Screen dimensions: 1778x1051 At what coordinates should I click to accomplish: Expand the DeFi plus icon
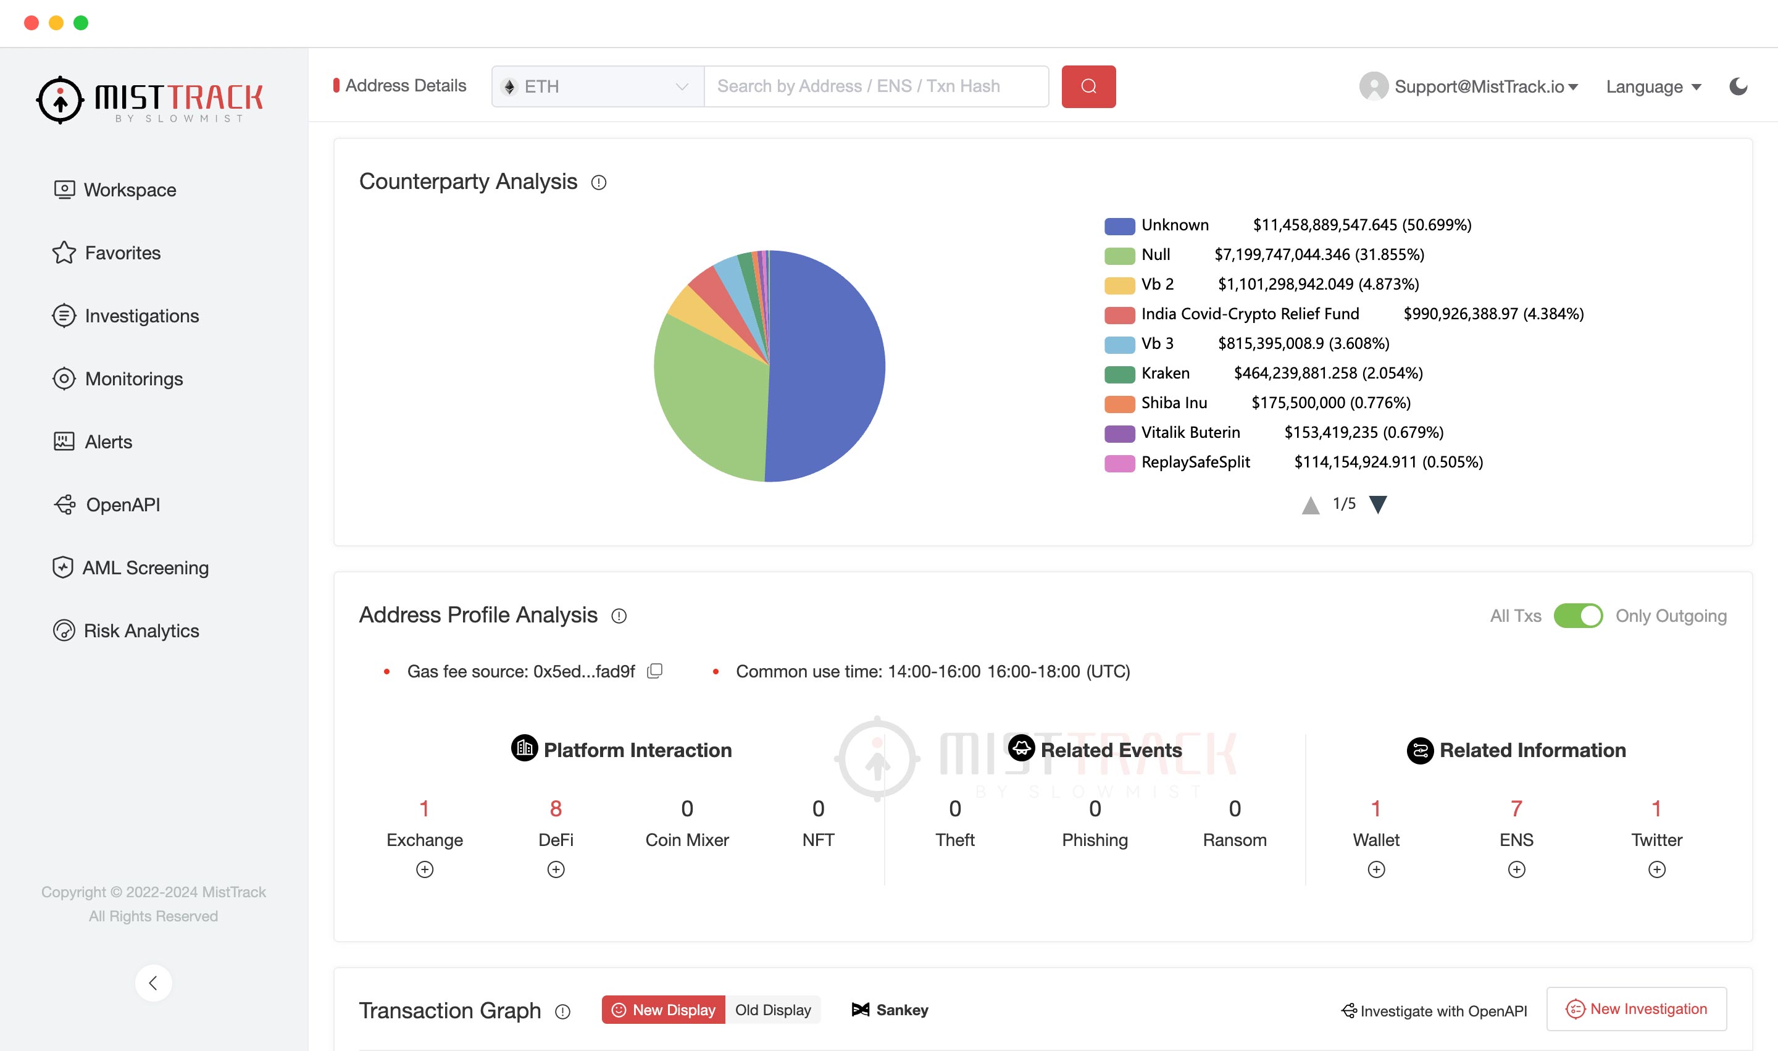[x=556, y=869]
